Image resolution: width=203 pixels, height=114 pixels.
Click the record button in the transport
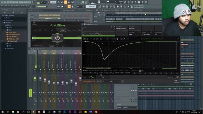point(49,2)
